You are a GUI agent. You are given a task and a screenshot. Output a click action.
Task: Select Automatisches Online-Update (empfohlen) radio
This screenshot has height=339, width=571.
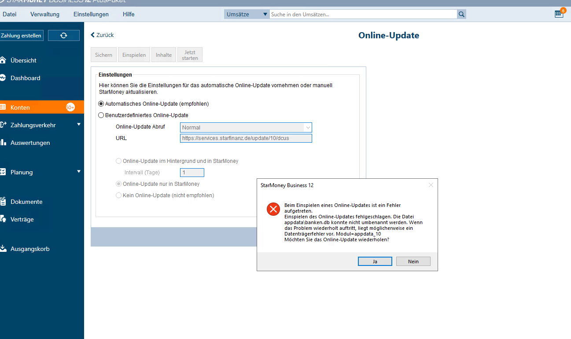tap(101, 104)
